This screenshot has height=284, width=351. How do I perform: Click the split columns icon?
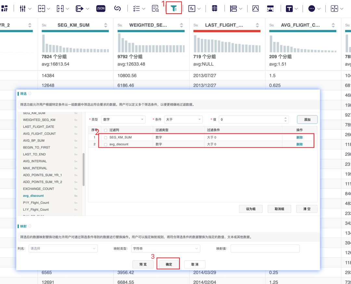point(60,8)
